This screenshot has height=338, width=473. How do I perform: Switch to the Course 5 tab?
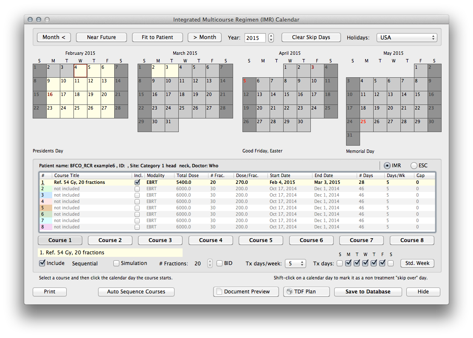[261, 240]
